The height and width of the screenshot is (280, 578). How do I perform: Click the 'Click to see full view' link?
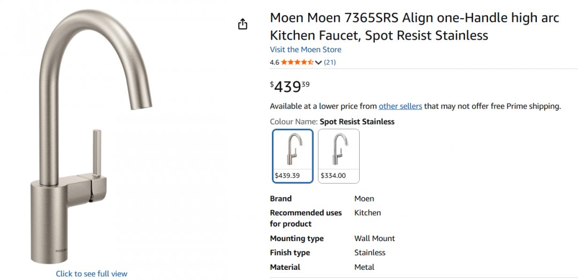coord(92,274)
